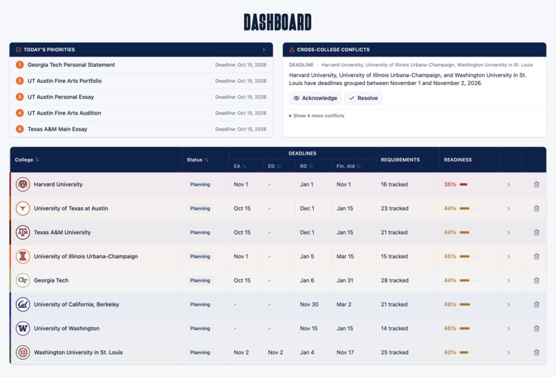Open University of Washington row chevron

tap(508, 329)
